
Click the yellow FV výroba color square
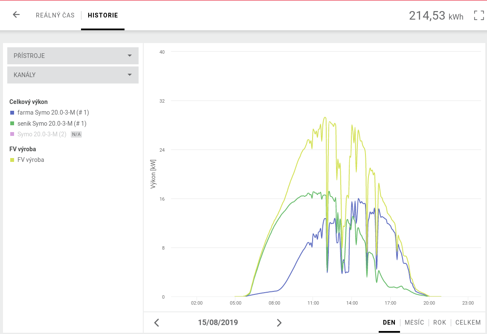(x=12, y=160)
